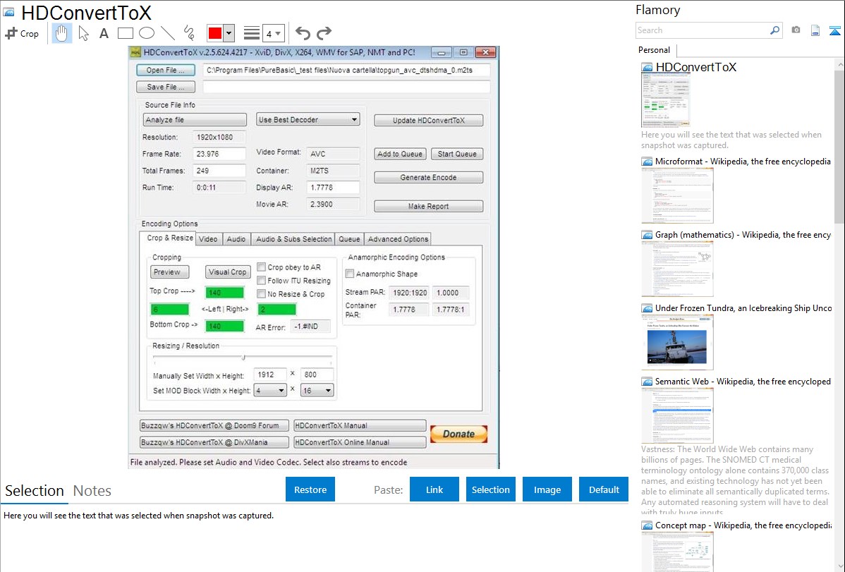Click the icon next to Under Frozen Tundra snapshot

647,308
